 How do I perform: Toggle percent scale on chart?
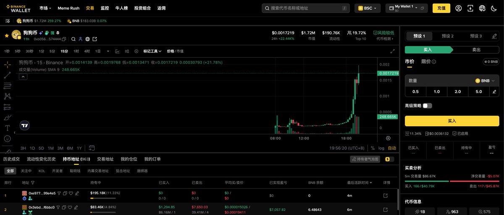[373, 148]
